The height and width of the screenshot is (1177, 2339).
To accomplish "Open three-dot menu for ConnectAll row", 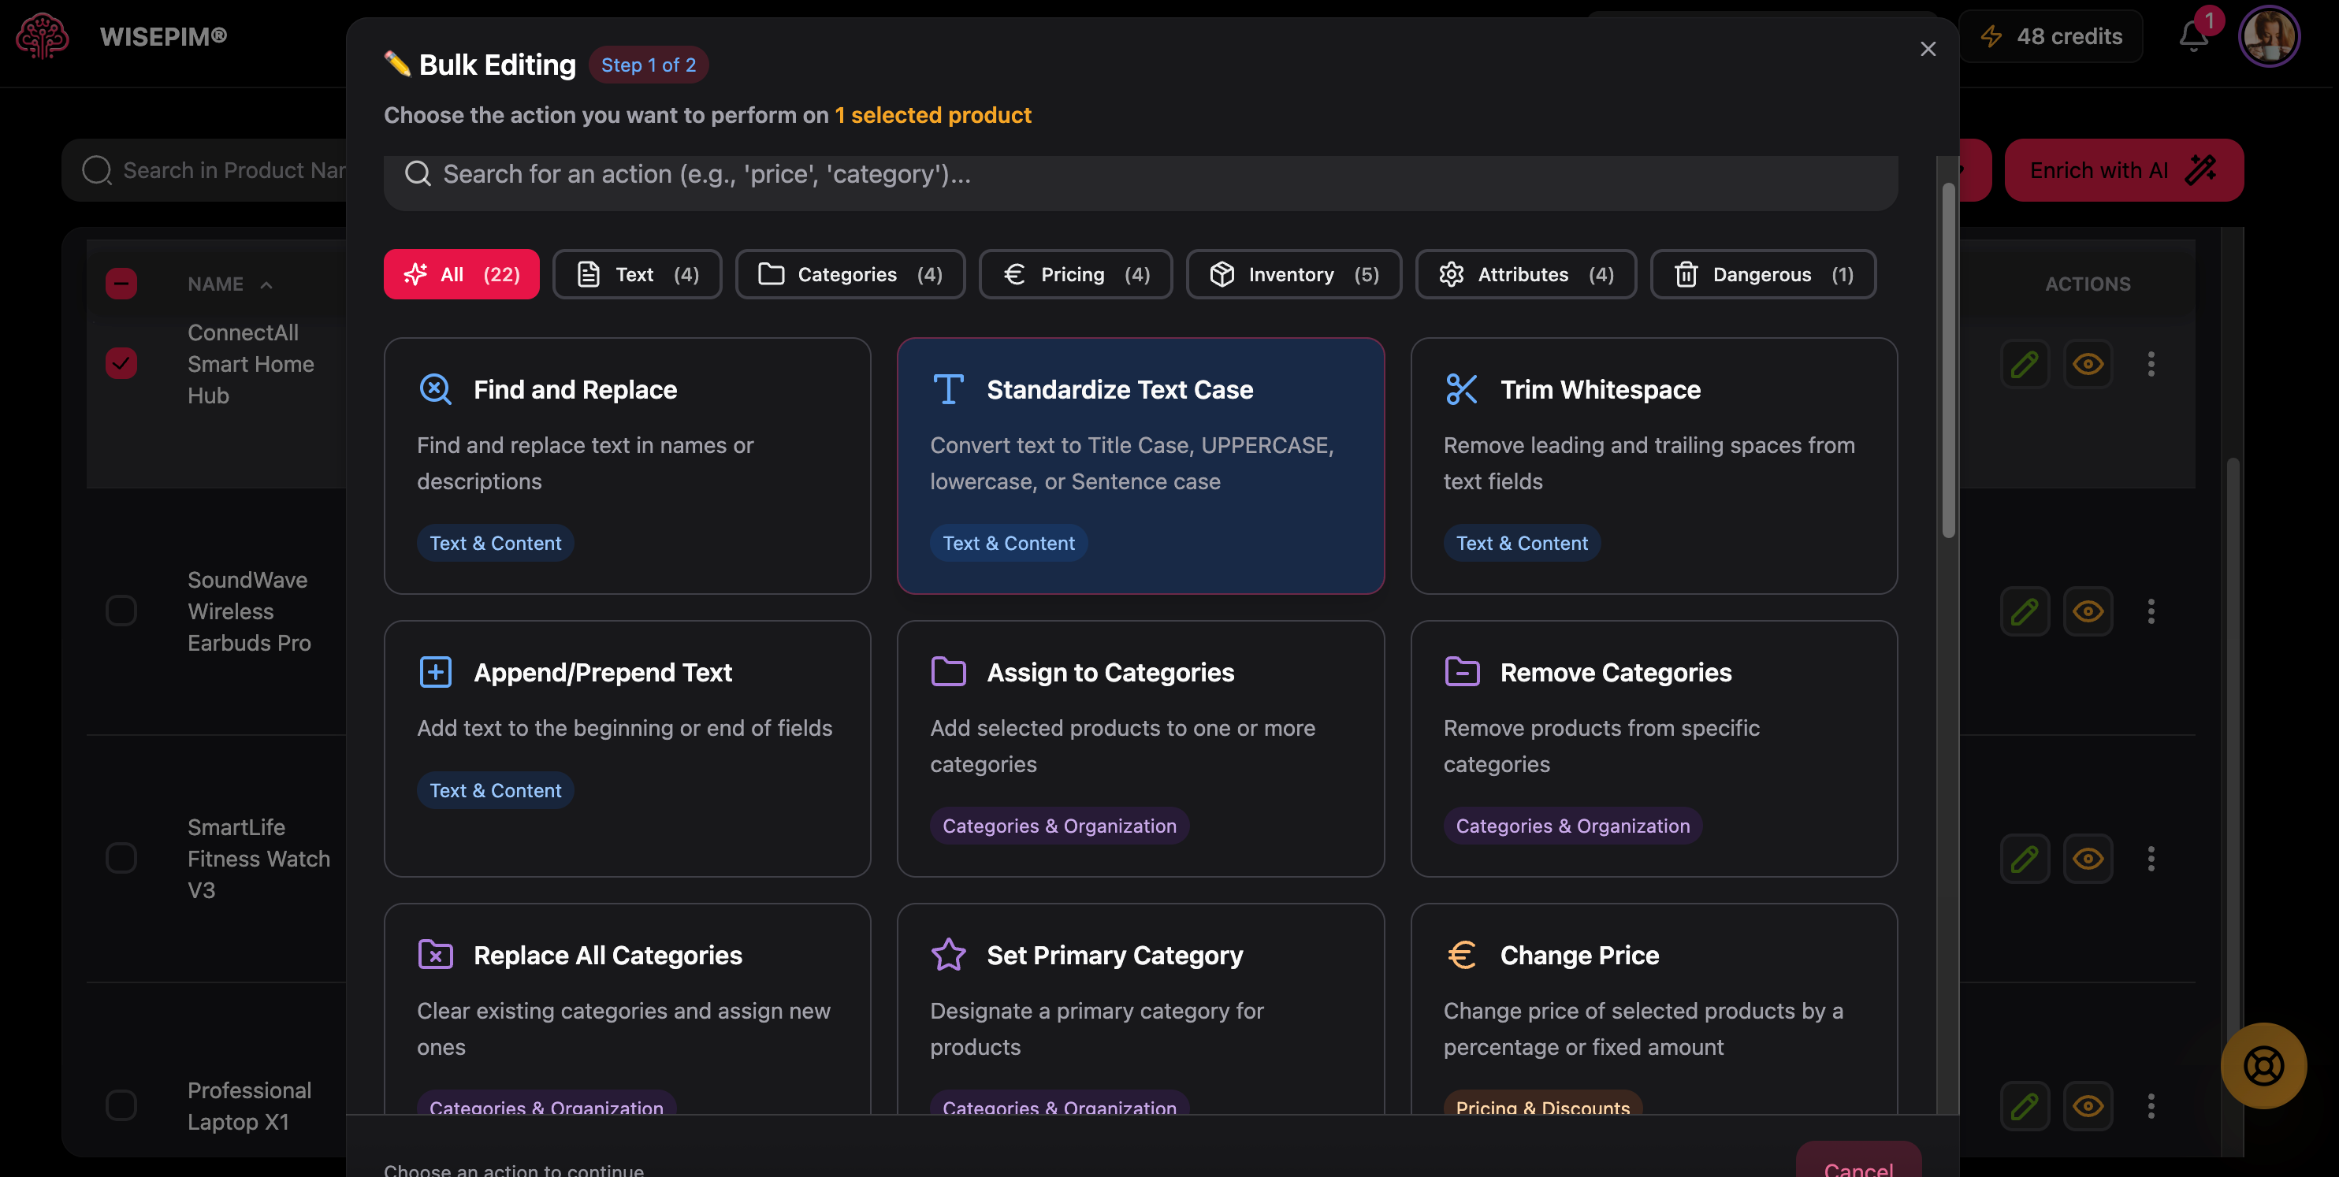I will pyautogui.click(x=2150, y=364).
